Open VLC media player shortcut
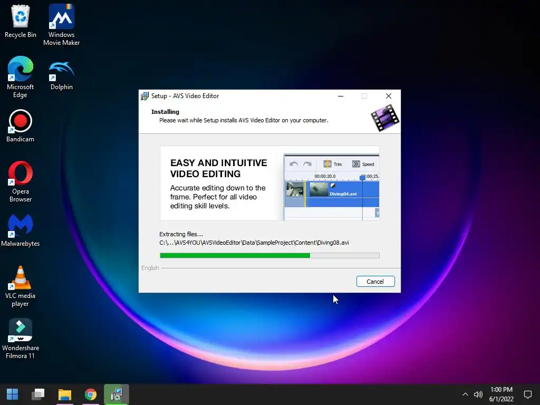The image size is (540, 405). pyautogui.click(x=21, y=286)
